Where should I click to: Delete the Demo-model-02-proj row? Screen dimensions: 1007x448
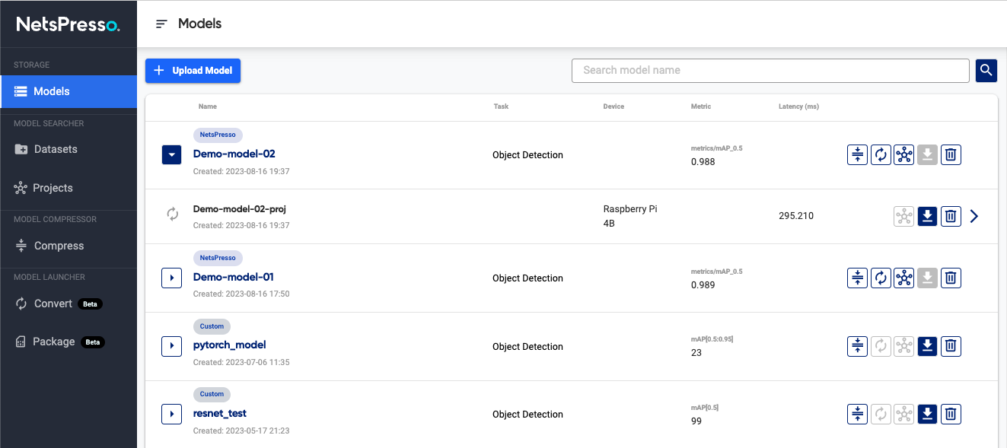click(951, 217)
